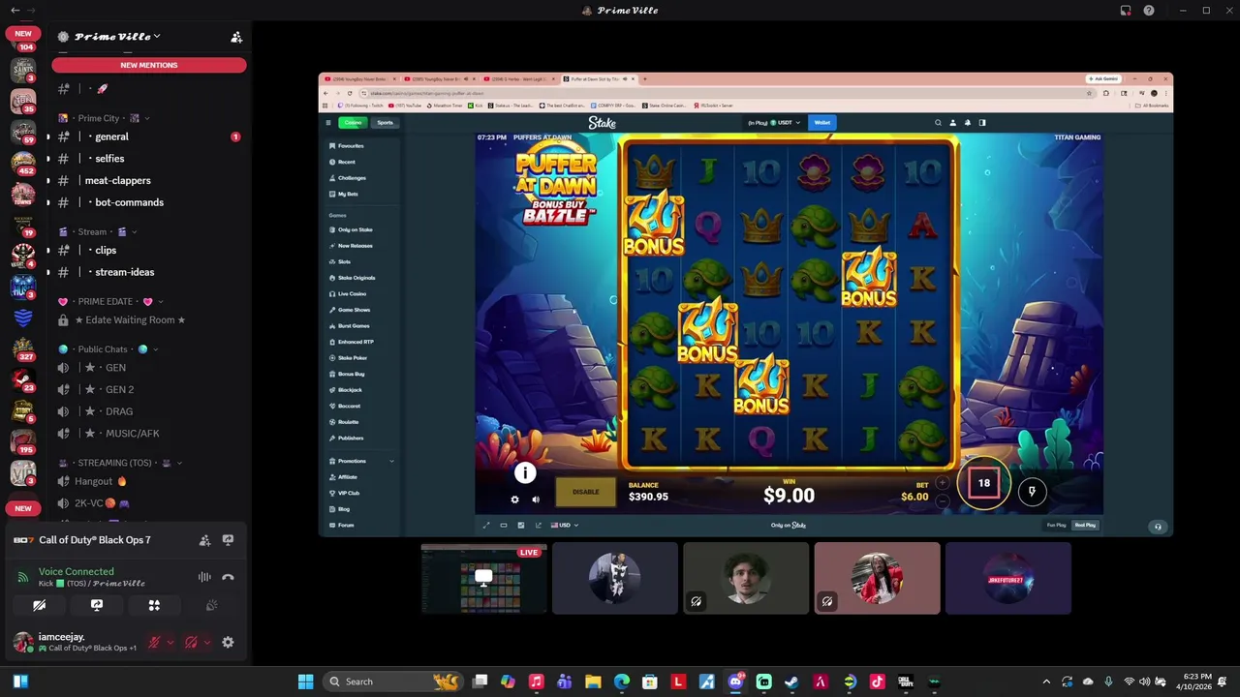Click the Voice Connected status text
Image resolution: width=1240 pixels, height=697 pixels.
(77, 571)
